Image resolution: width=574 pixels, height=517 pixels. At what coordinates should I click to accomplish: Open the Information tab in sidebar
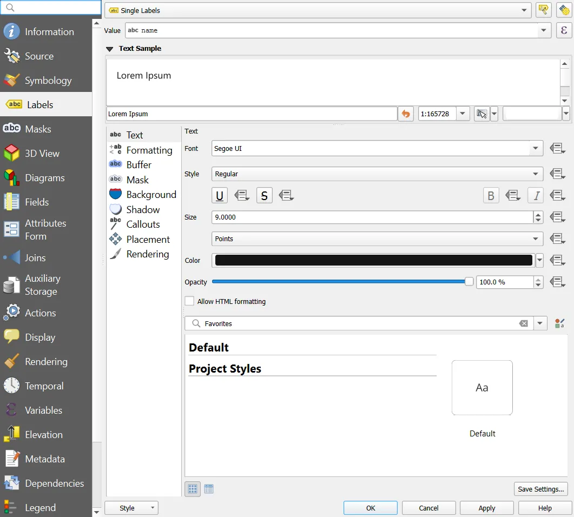pyautogui.click(x=46, y=32)
